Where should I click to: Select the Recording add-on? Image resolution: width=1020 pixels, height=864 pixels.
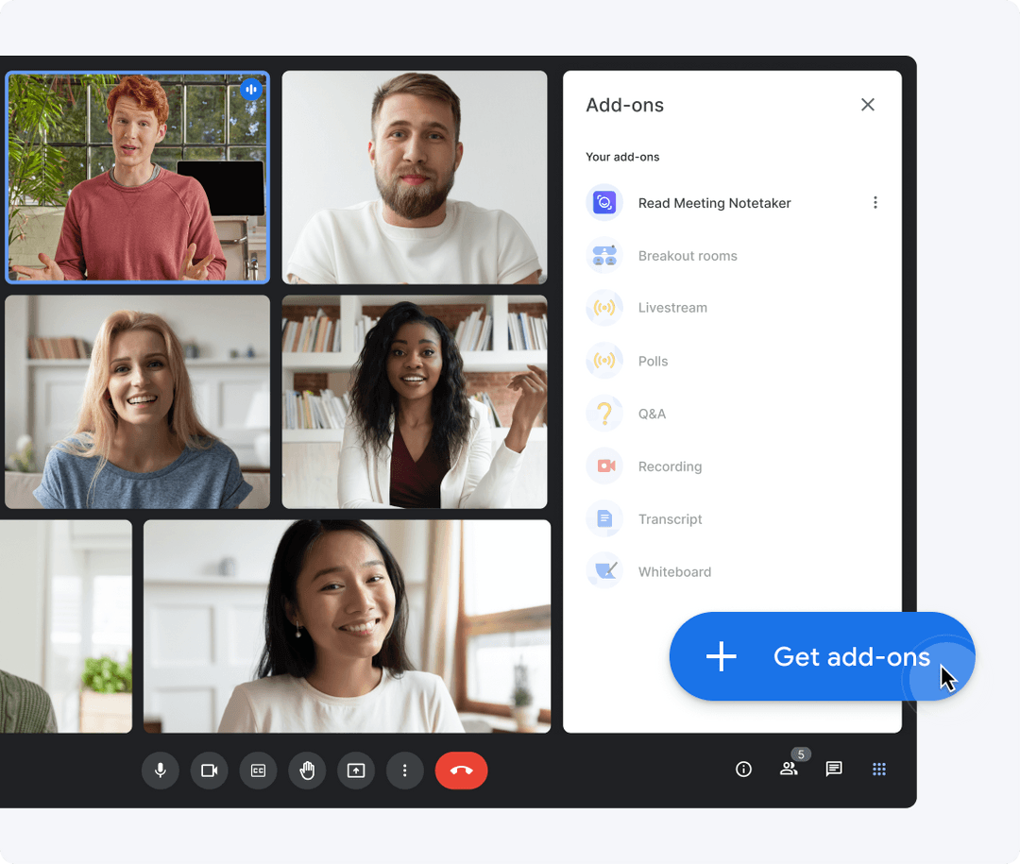coord(670,466)
